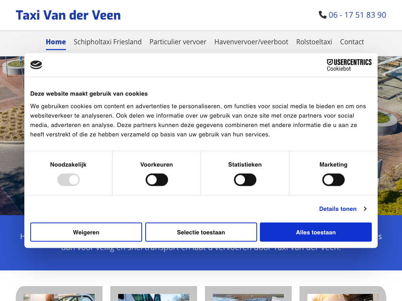Open the Contact page
Image resolution: width=402 pixels, height=301 pixels.
352,42
